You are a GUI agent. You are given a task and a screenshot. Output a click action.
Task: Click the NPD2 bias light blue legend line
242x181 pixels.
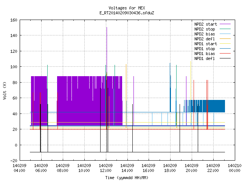click(225, 34)
